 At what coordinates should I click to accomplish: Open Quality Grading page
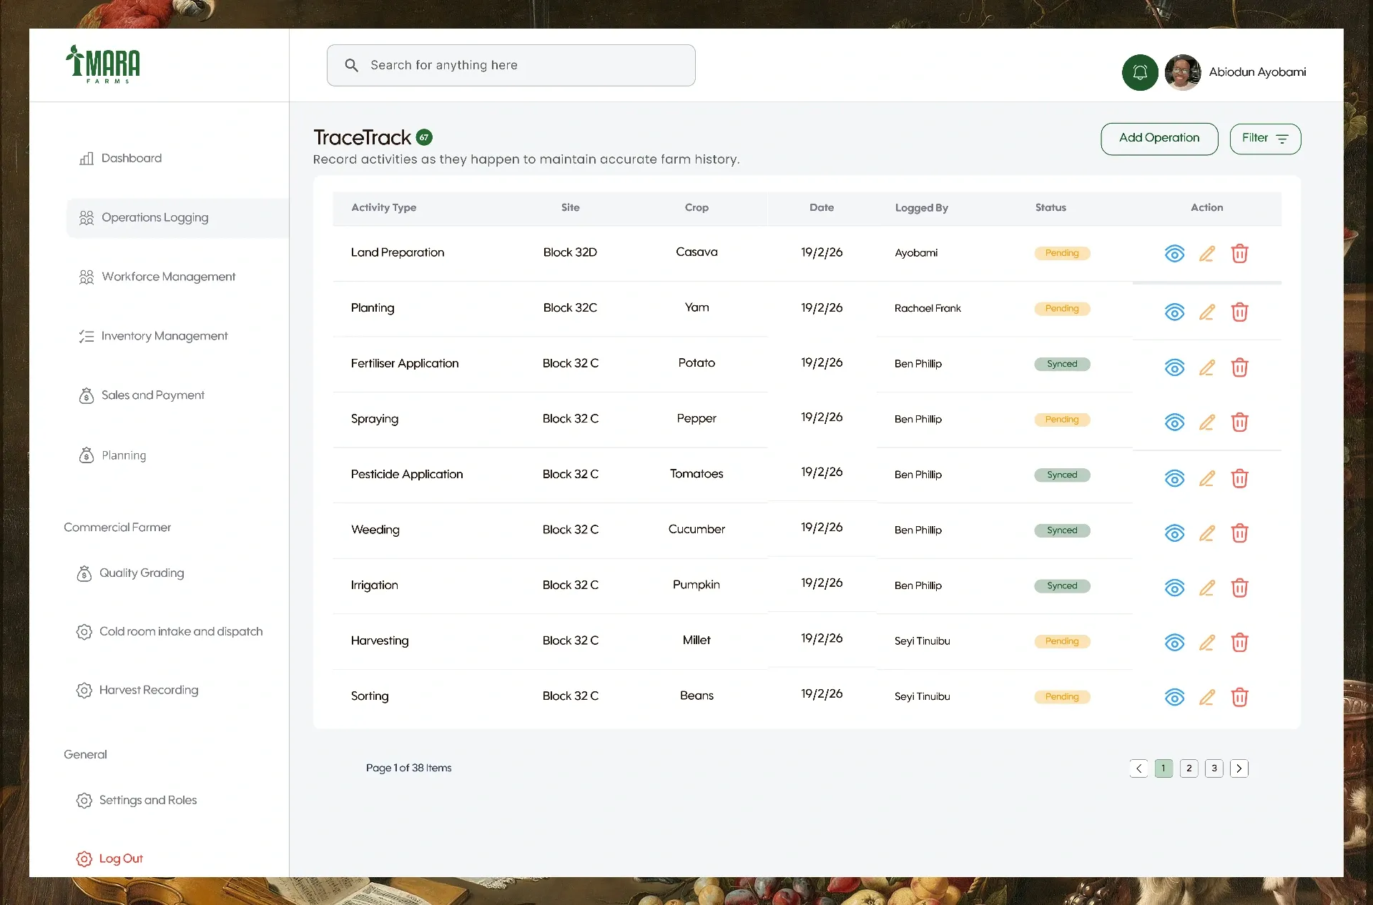pyautogui.click(x=130, y=573)
